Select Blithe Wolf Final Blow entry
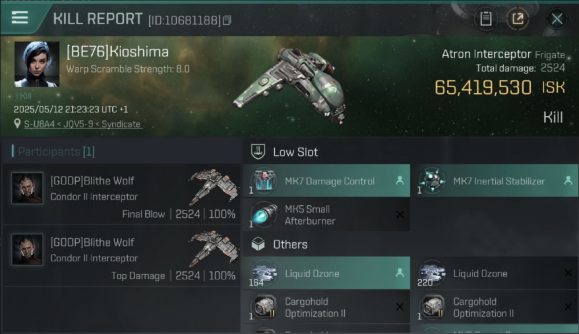 [x=122, y=194]
